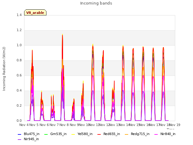
Task: Click the 0.6 y-axis tick label
Action: (19, 75)
